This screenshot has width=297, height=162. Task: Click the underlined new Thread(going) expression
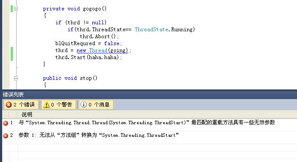[102, 50]
